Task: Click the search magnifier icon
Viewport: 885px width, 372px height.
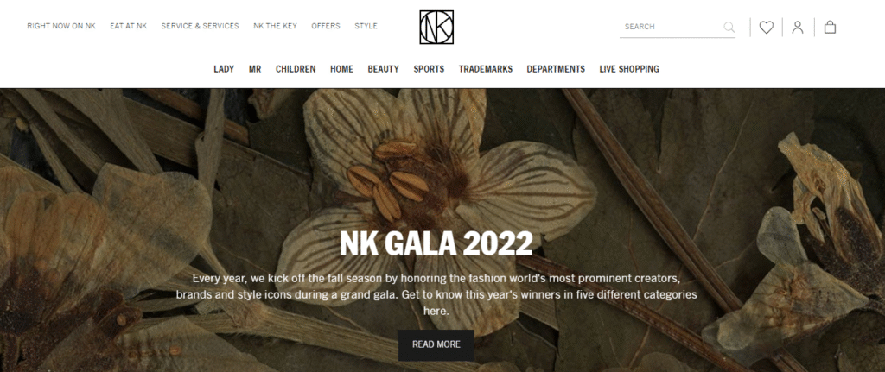Action: coord(729,27)
